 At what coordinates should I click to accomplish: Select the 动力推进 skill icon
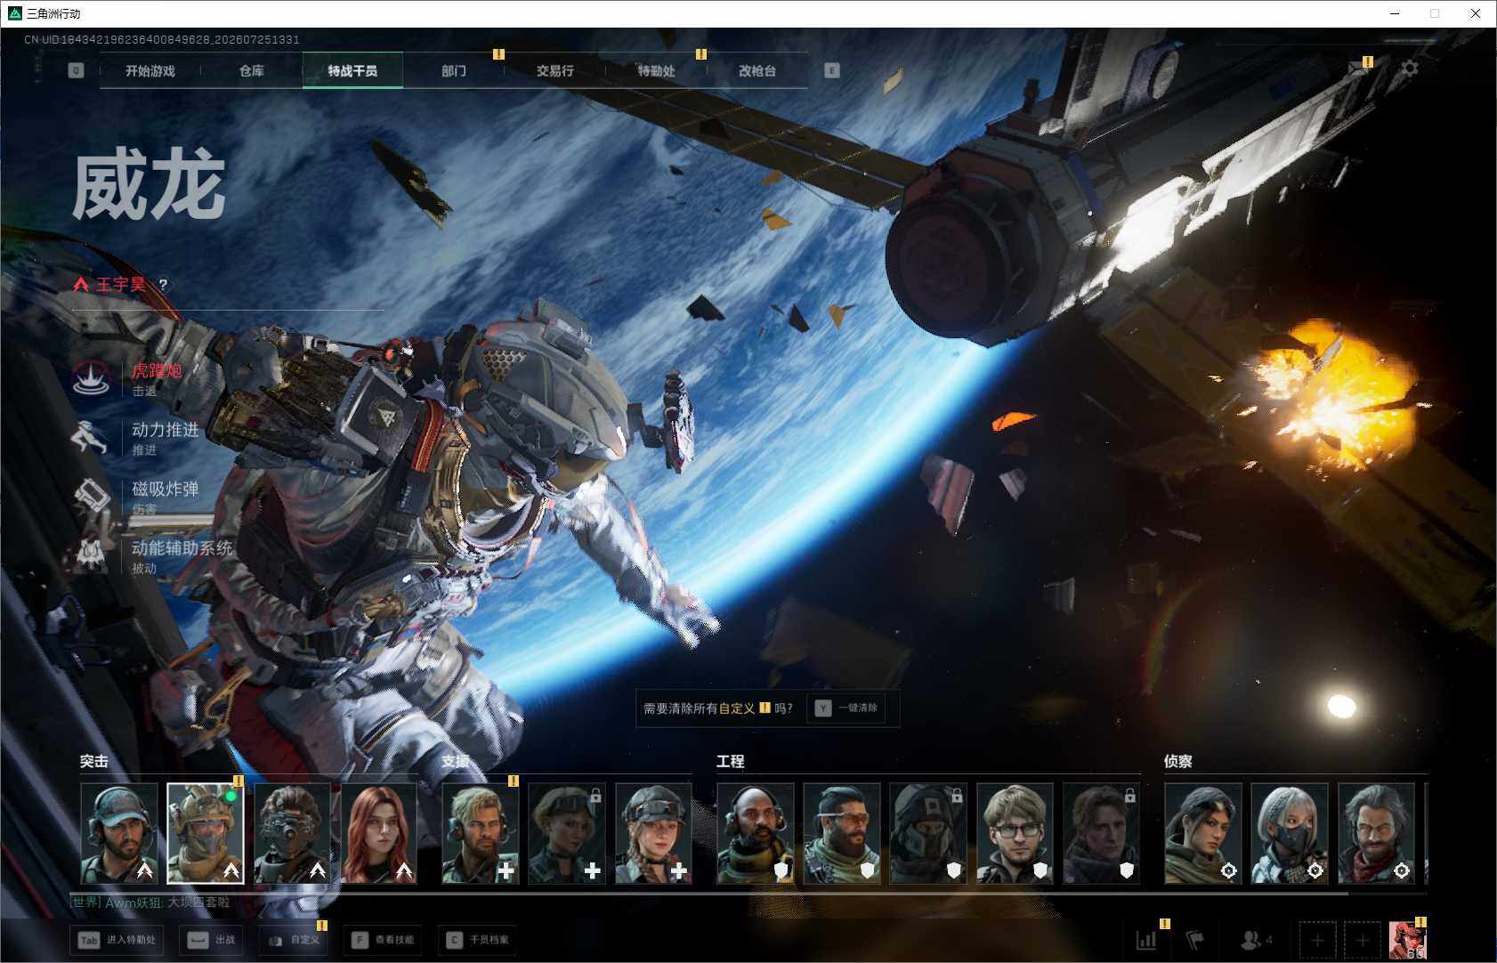tap(91, 437)
